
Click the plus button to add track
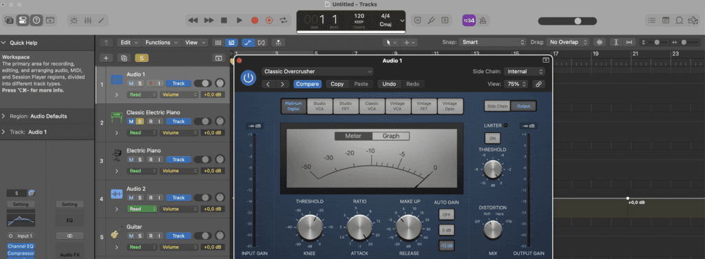(106, 58)
